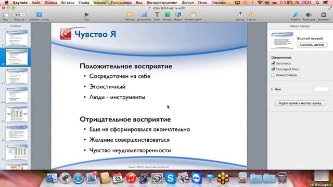Open the Документ inspector icon
This screenshot has height=187, width=333.
(x=324, y=15)
